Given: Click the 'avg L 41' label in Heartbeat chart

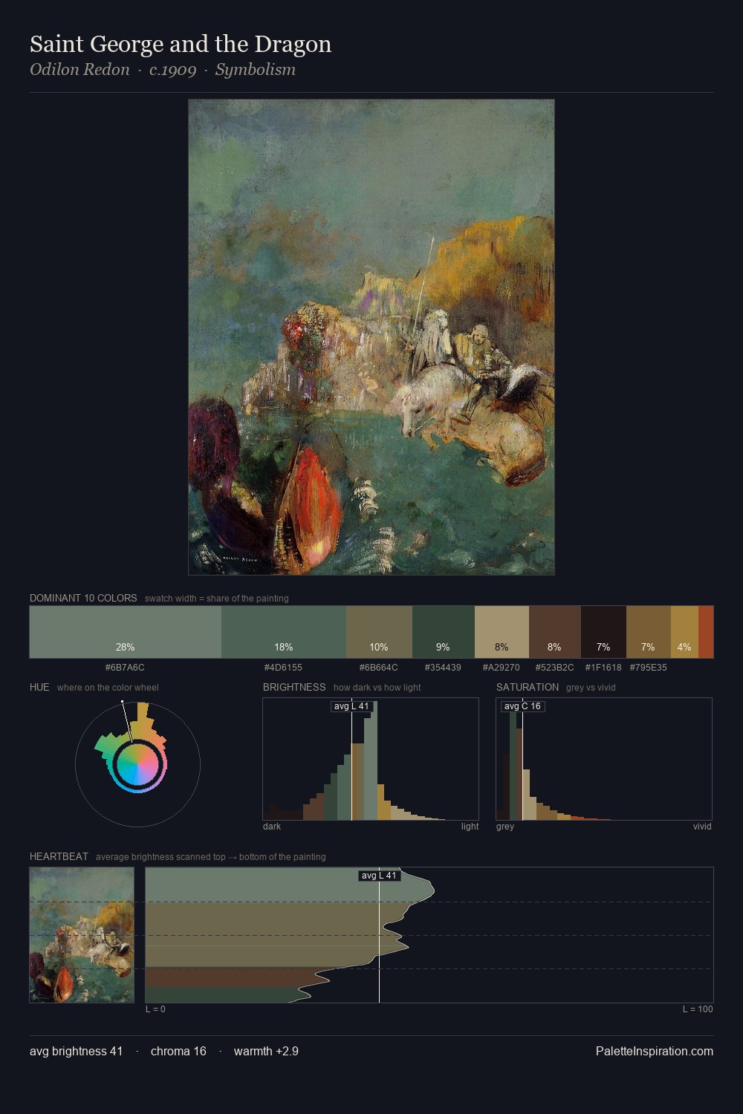Looking at the screenshot, I should [x=379, y=876].
